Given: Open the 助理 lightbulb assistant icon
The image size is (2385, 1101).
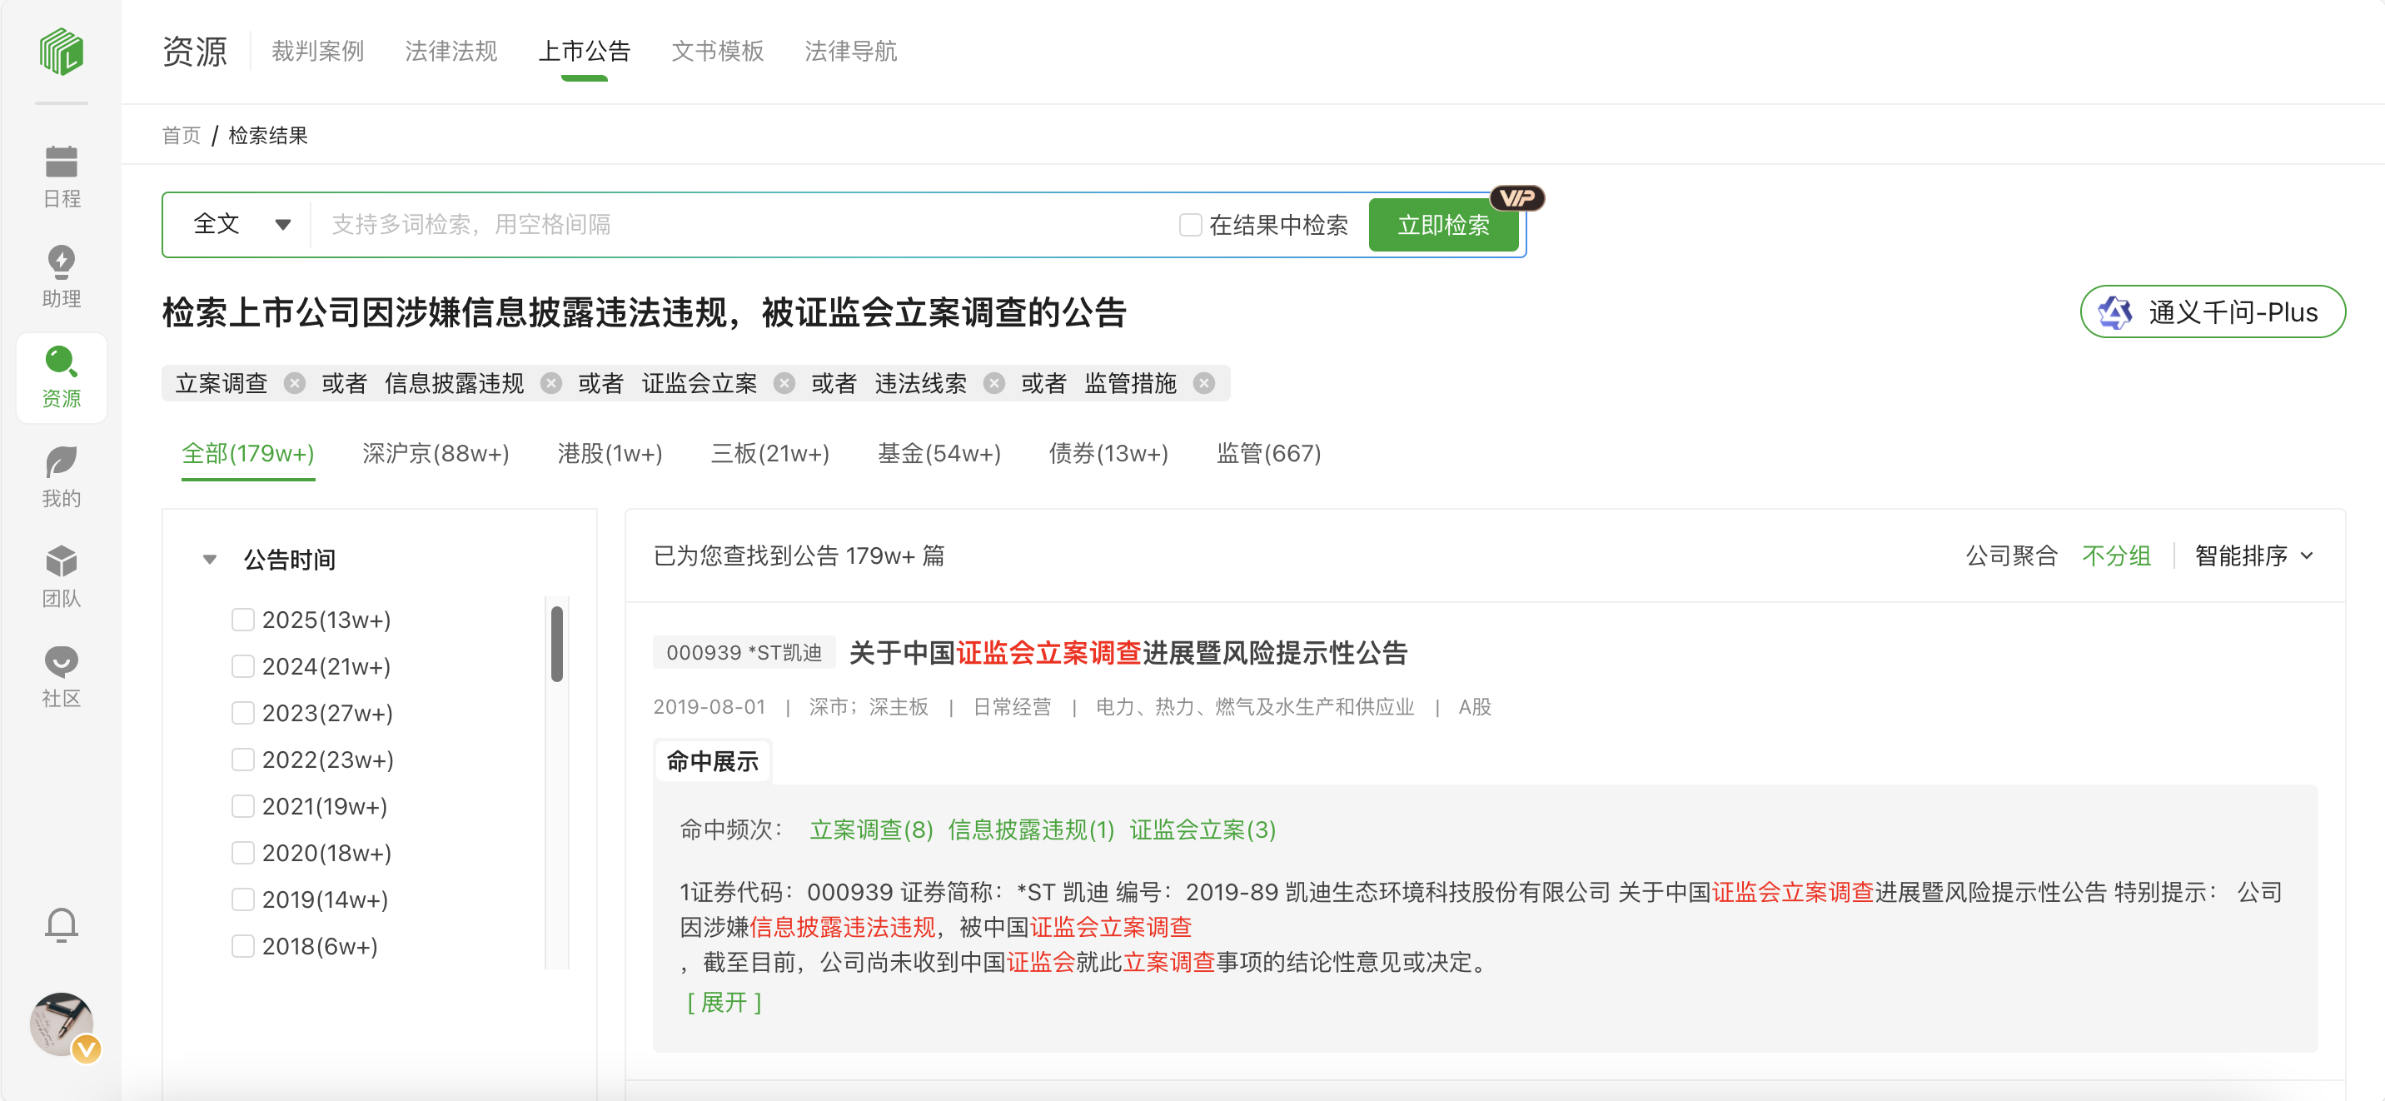Looking at the screenshot, I should (61, 276).
